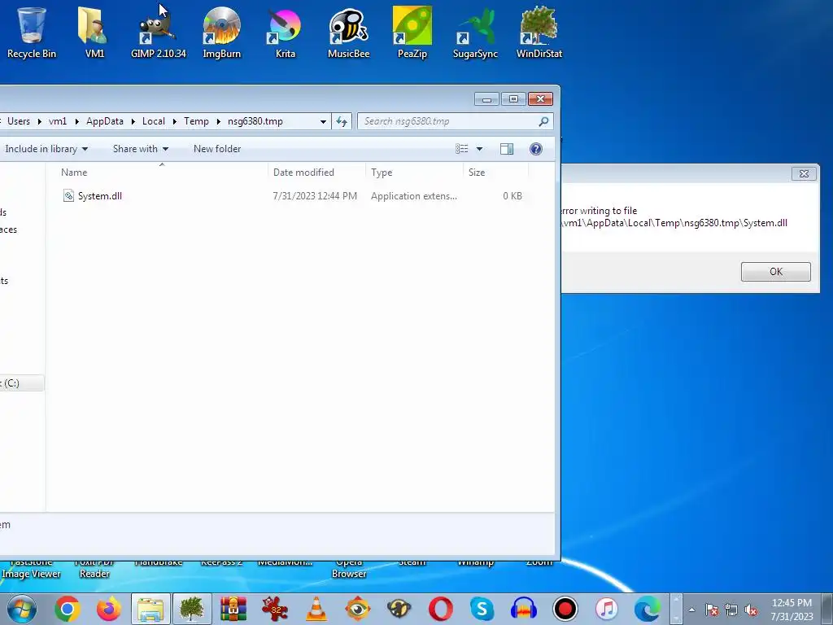Show hidden tray icons arrow
The height and width of the screenshot is (625, 833).
[691, 610]
